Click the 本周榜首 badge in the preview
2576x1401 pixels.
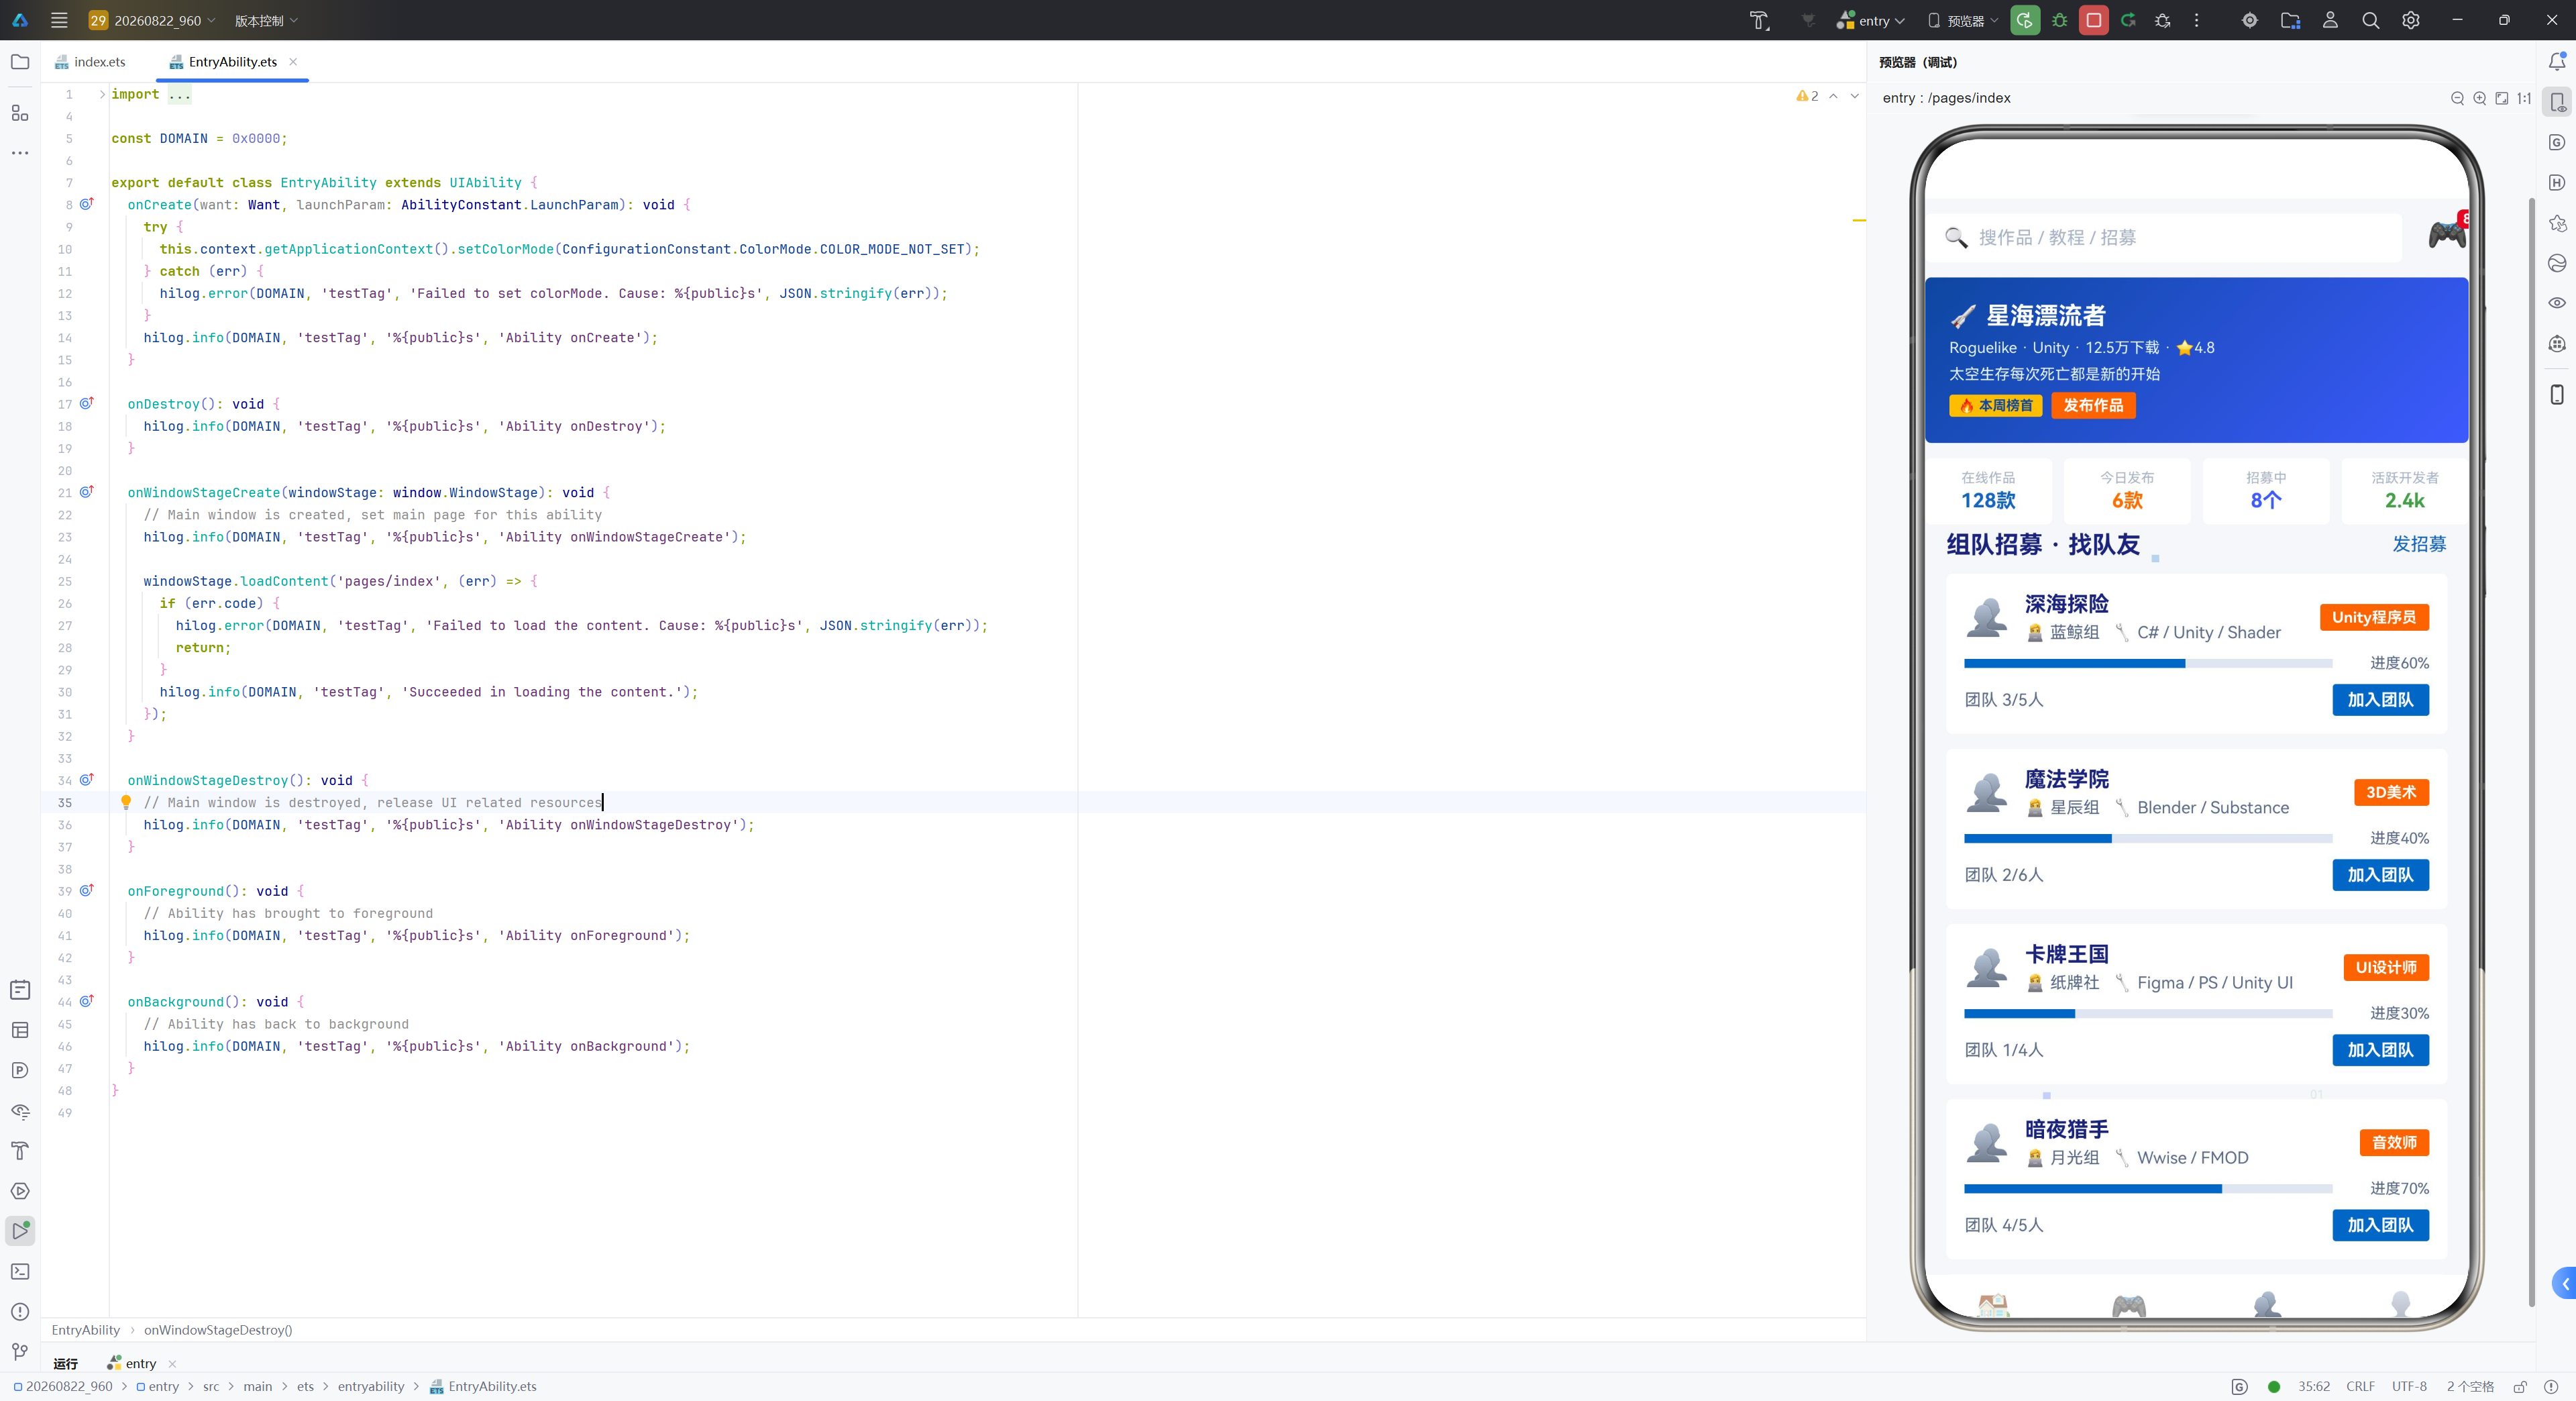1996,405
